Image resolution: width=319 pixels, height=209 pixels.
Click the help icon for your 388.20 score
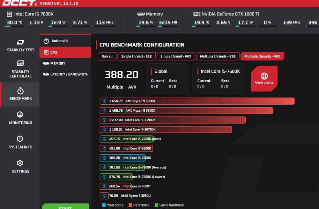coord(104,158)
